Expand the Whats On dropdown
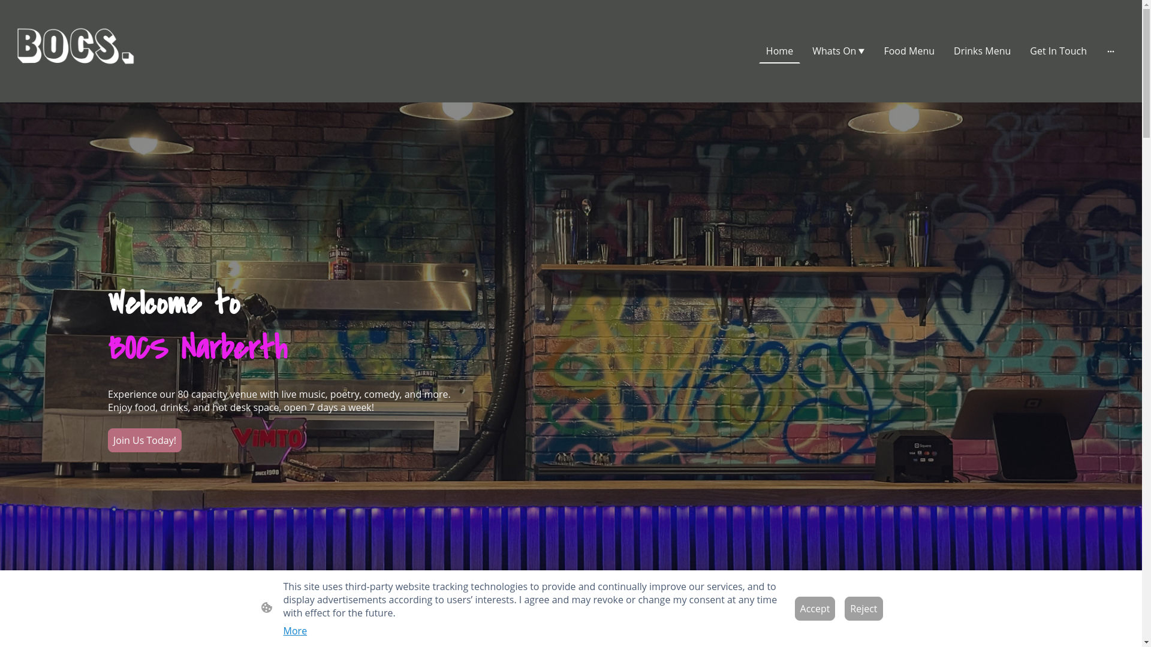The height and width of the screenshot is (647, 1151). point(838,52)
